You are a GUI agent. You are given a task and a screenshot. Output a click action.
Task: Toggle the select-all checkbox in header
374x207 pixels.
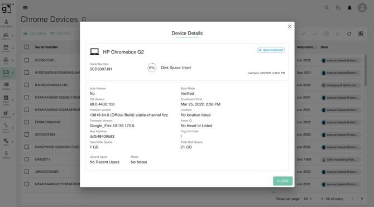[x=27, y=47]
